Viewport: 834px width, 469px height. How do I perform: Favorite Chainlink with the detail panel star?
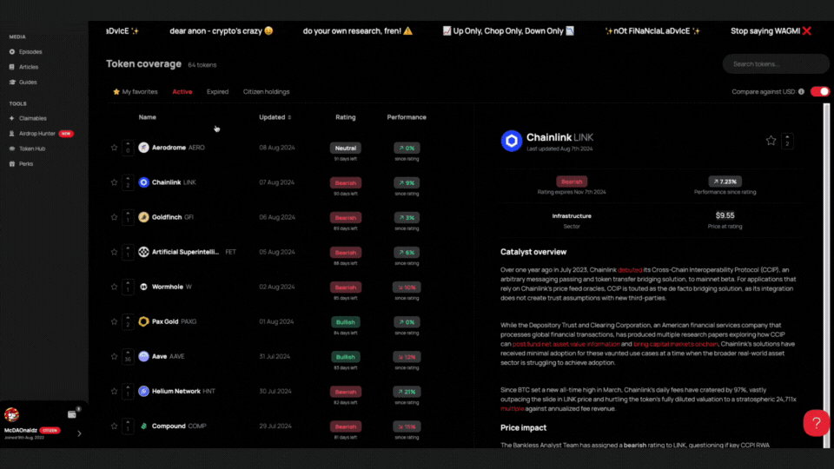pos(771,141)
